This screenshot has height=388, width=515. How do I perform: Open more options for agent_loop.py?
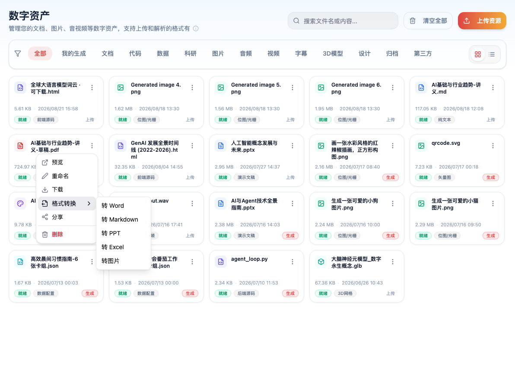point(292,262)
